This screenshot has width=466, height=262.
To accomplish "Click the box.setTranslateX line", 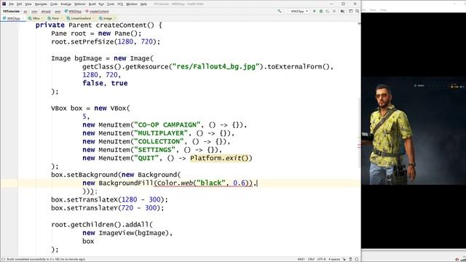I will 110,199.
